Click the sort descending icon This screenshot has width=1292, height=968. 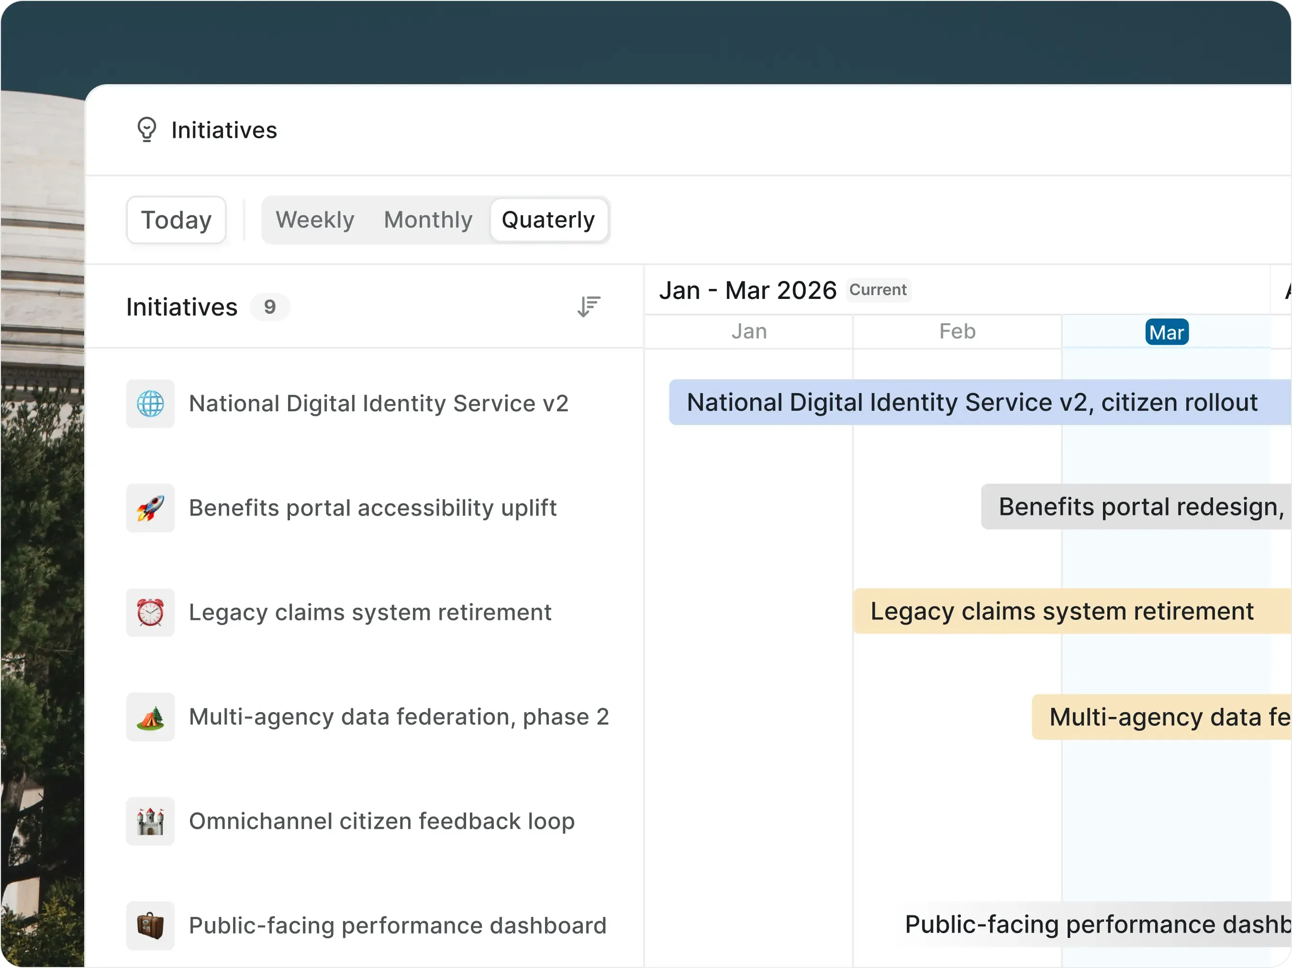589,307
